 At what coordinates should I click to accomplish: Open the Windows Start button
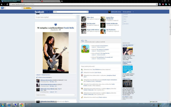pyautogui.click(x=3, y=105)
